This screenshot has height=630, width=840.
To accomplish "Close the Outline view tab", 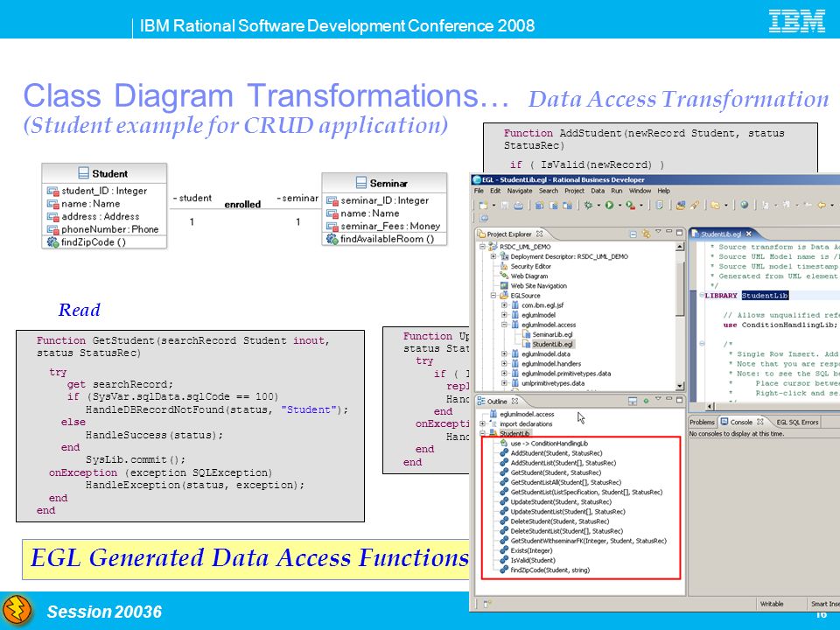I will coord(514,401).
